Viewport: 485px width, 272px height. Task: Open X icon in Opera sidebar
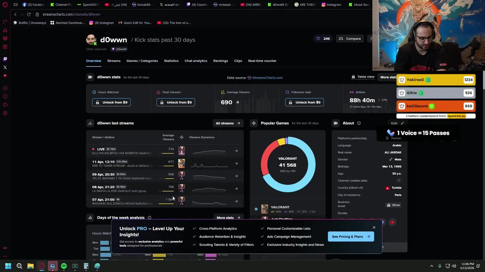[5, 67]
